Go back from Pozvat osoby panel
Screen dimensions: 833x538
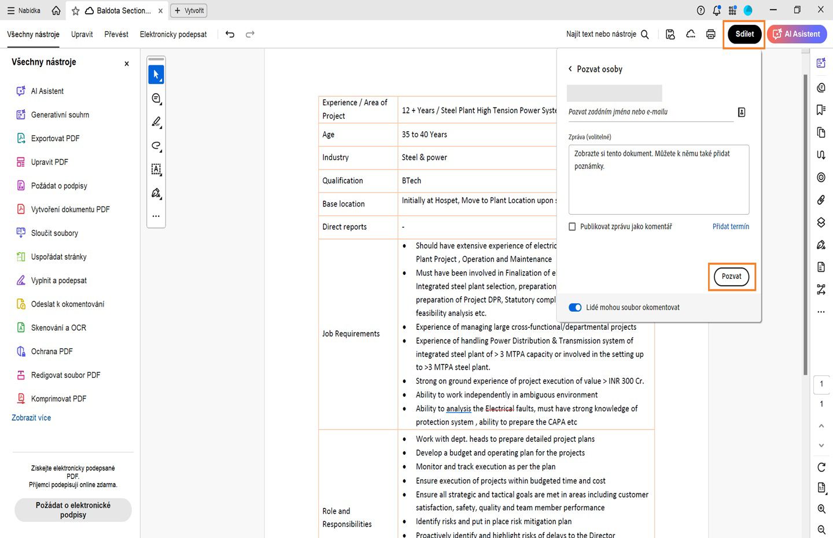(x=570, y=69)
